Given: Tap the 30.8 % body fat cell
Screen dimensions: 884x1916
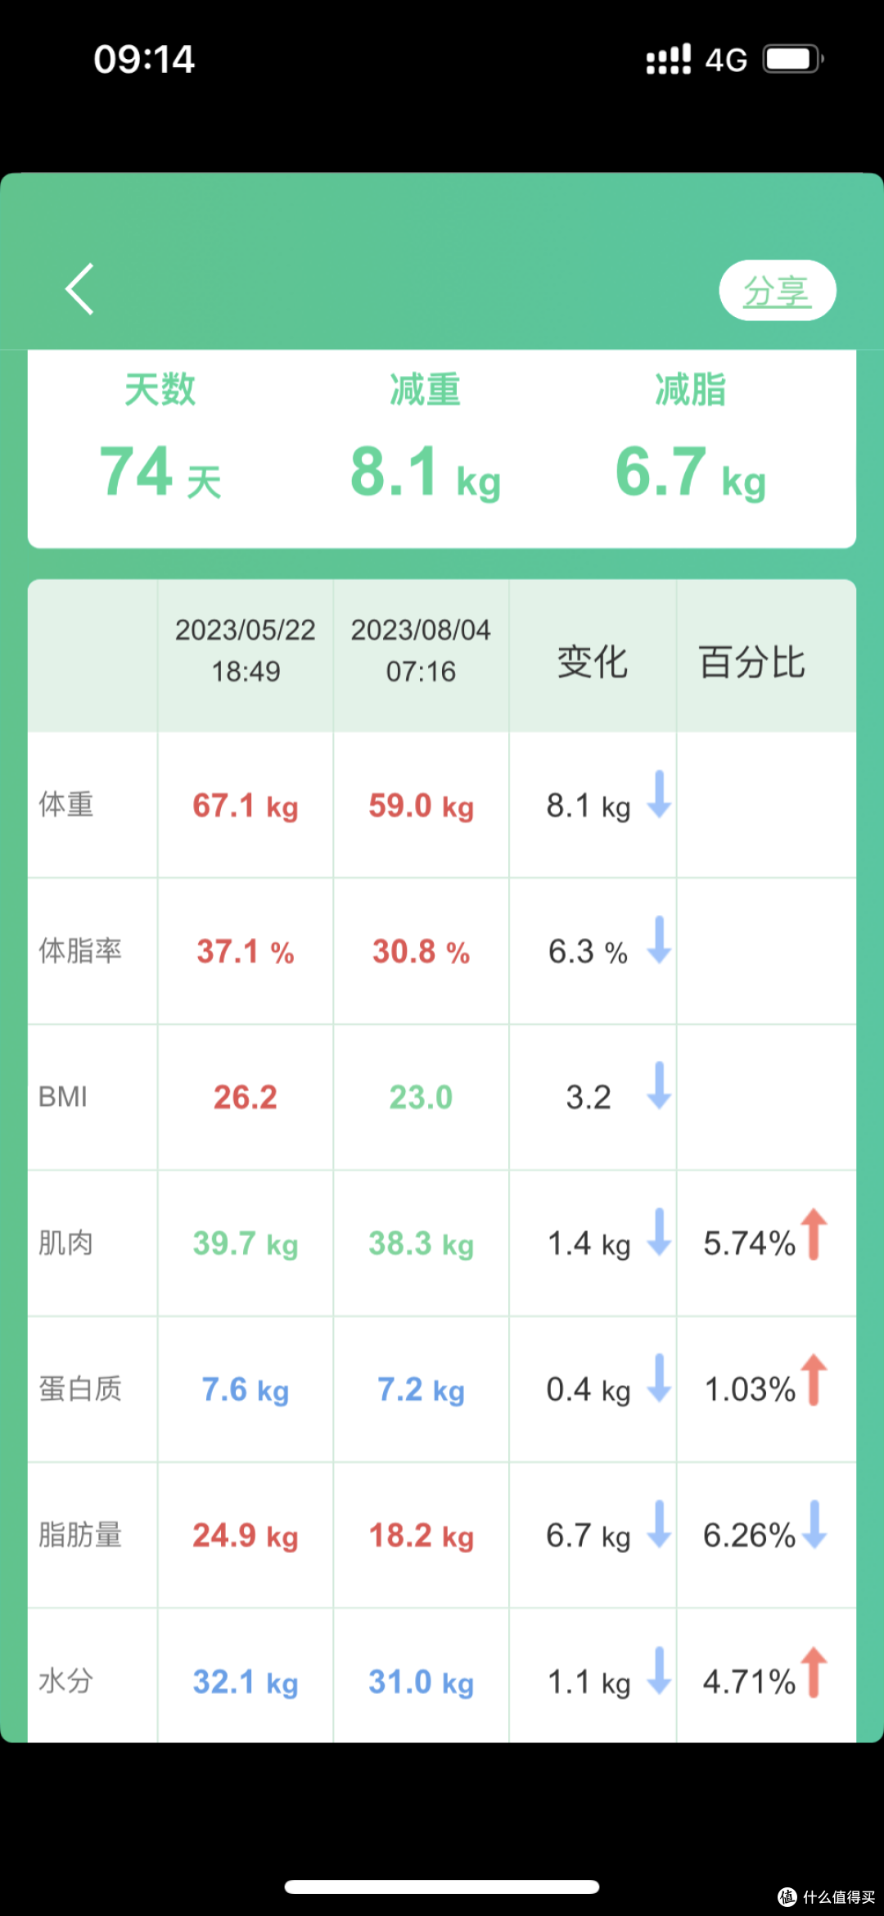Looking at the screenshot, I should tap(421, 952).
